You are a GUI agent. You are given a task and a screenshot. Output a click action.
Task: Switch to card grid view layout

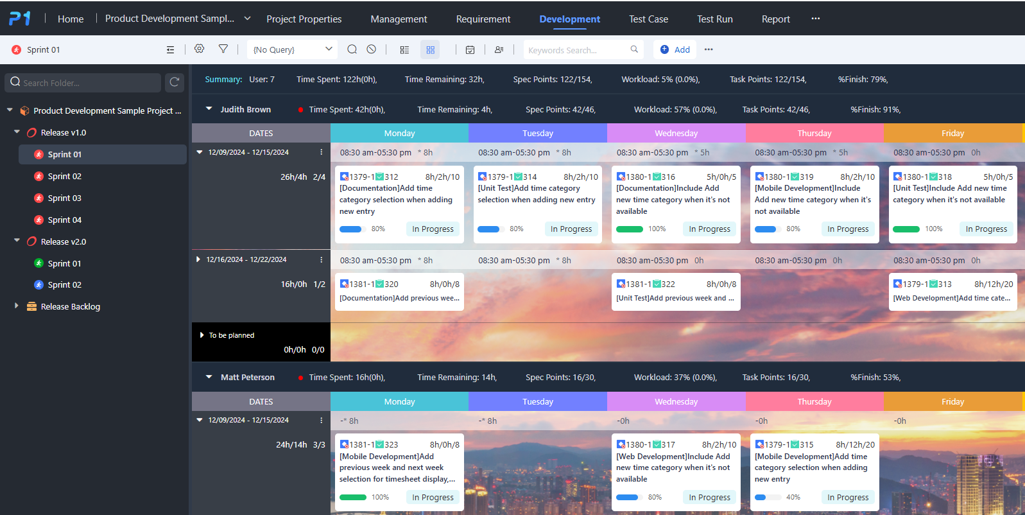tap(430, 49)
